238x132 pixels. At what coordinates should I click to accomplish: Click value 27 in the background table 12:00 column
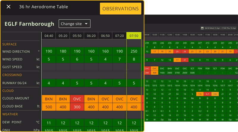(170, 94)
